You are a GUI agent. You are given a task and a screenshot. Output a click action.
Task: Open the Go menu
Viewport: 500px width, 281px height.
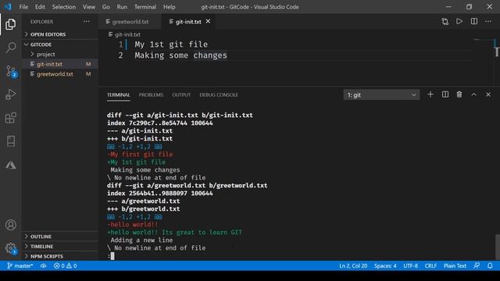(x=106, y=7)
